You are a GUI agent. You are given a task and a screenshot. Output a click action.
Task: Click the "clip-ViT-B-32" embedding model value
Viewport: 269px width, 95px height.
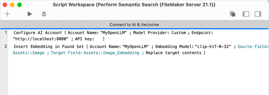click(213, 46)
